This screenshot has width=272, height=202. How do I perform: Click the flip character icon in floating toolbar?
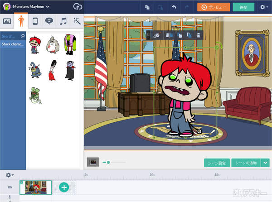[169, 35]
